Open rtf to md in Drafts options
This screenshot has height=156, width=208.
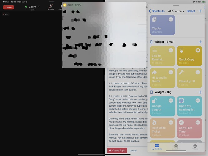pyautogui.click(x=171, y=72)
